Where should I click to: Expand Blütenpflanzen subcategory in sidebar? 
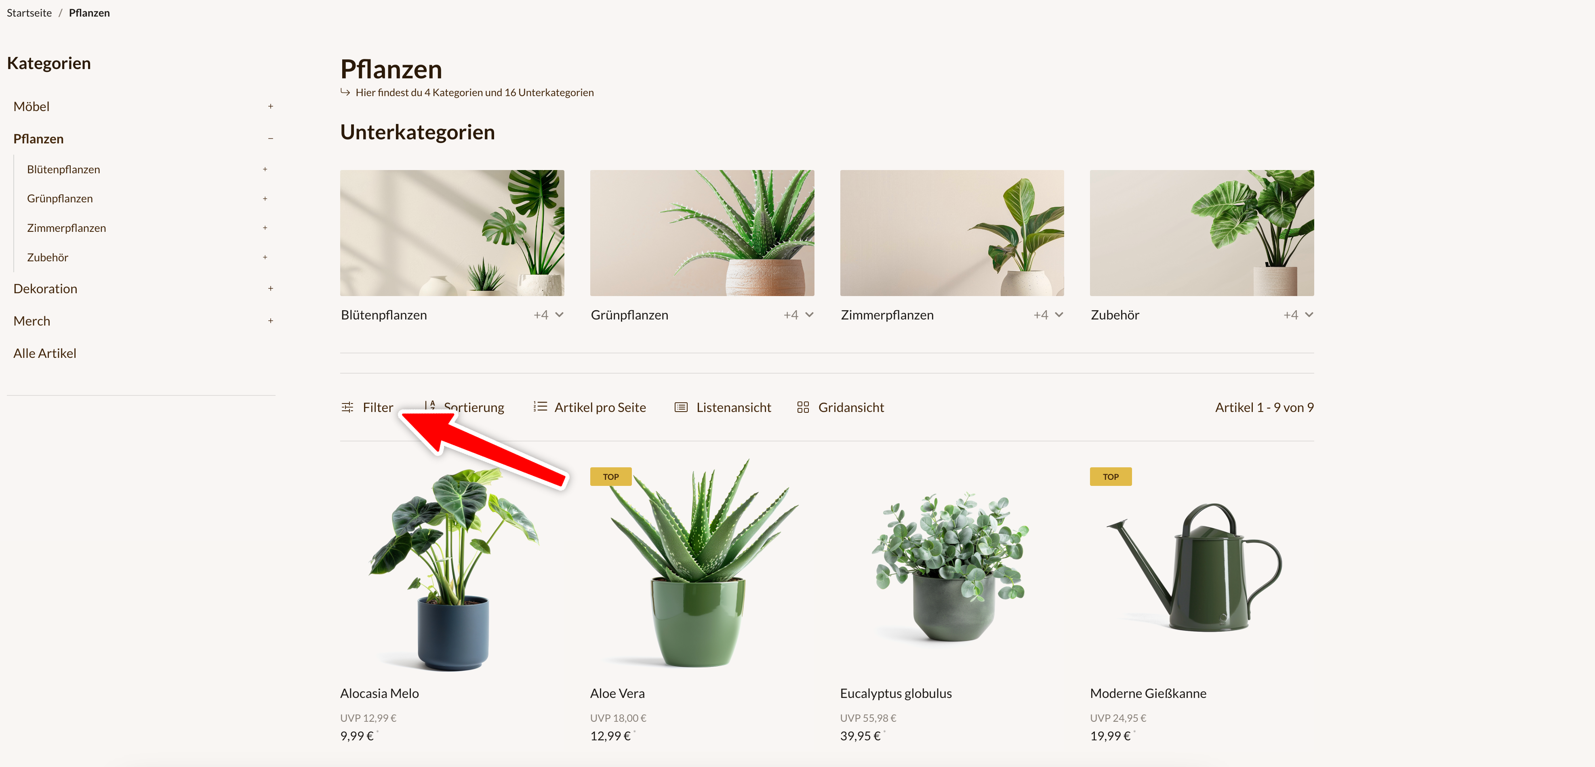pyautogui.click(x=265, y=169)
